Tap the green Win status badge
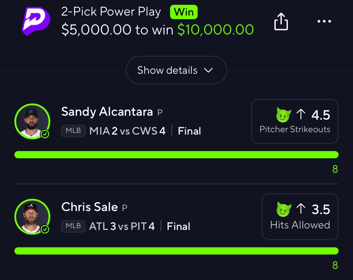 tap(184, 12)
